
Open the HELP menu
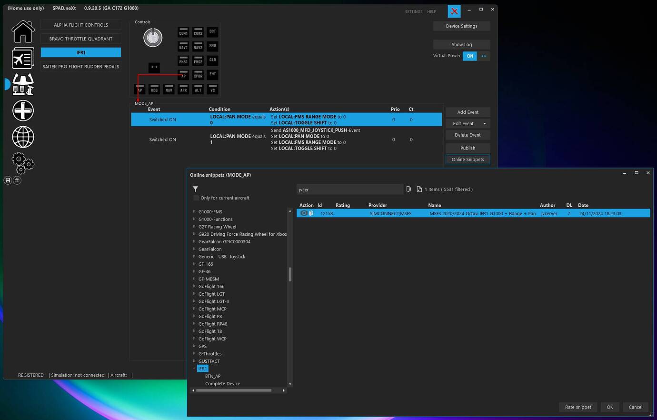point(431,11)
